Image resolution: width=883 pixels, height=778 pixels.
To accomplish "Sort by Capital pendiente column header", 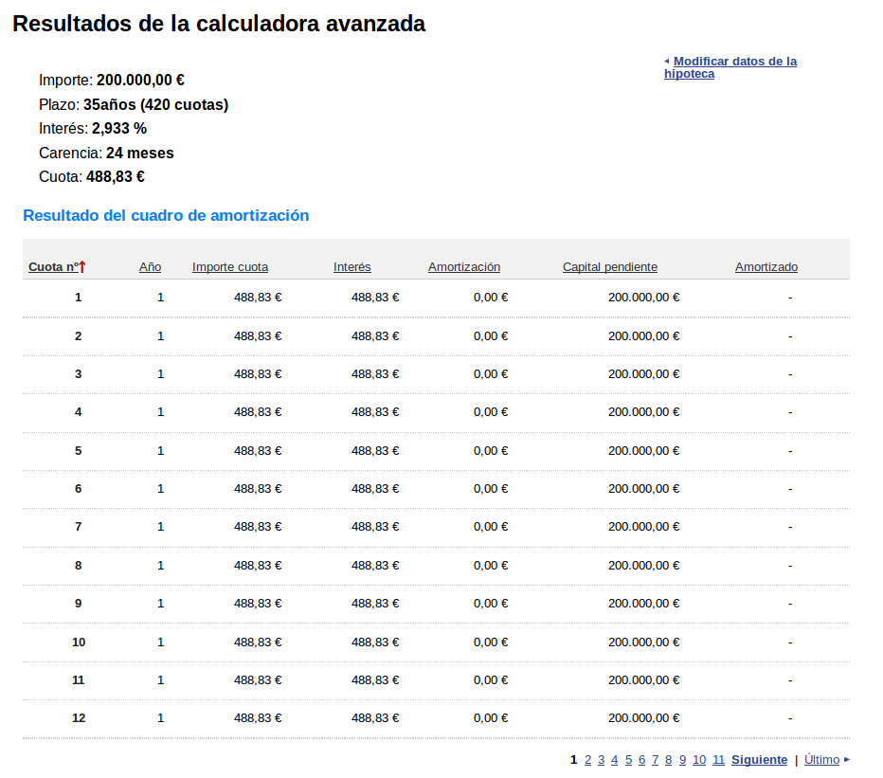I will pos(609,267).
